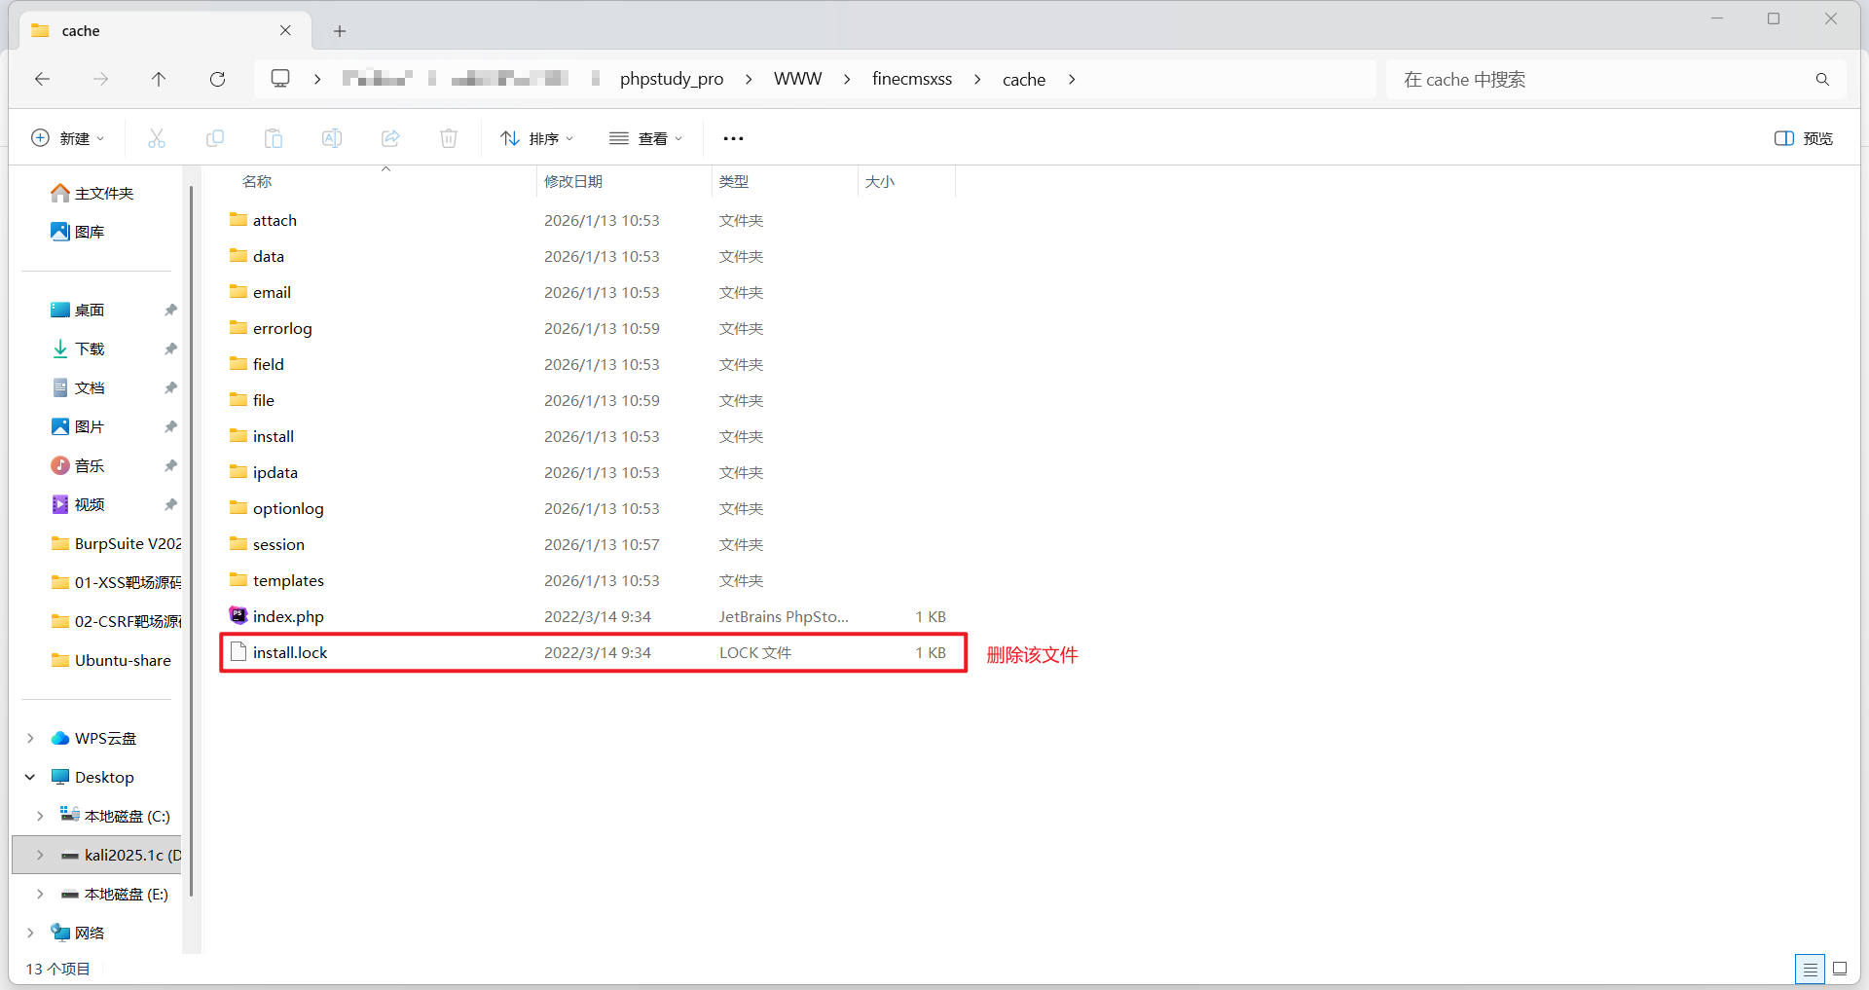
Task: Click the This PC monitor icon in address bar
Action: (280, 78)
